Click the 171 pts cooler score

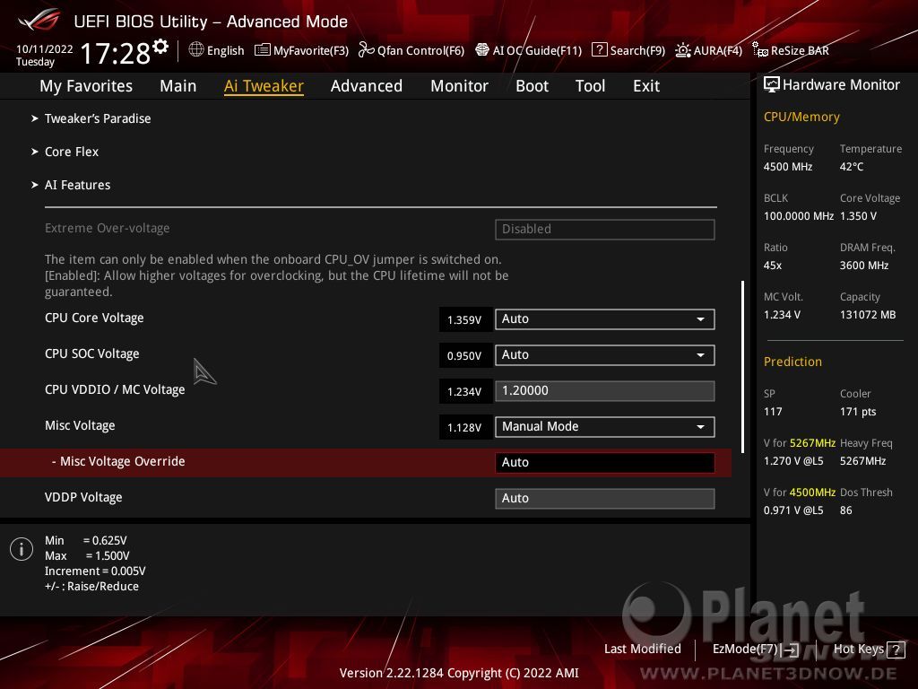point(858,412)
